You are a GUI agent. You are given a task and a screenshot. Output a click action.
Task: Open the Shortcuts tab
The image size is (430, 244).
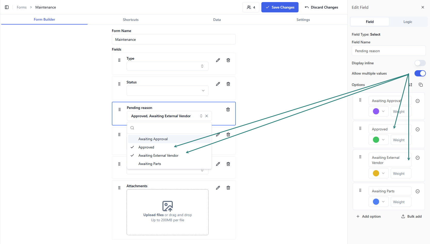131,20
